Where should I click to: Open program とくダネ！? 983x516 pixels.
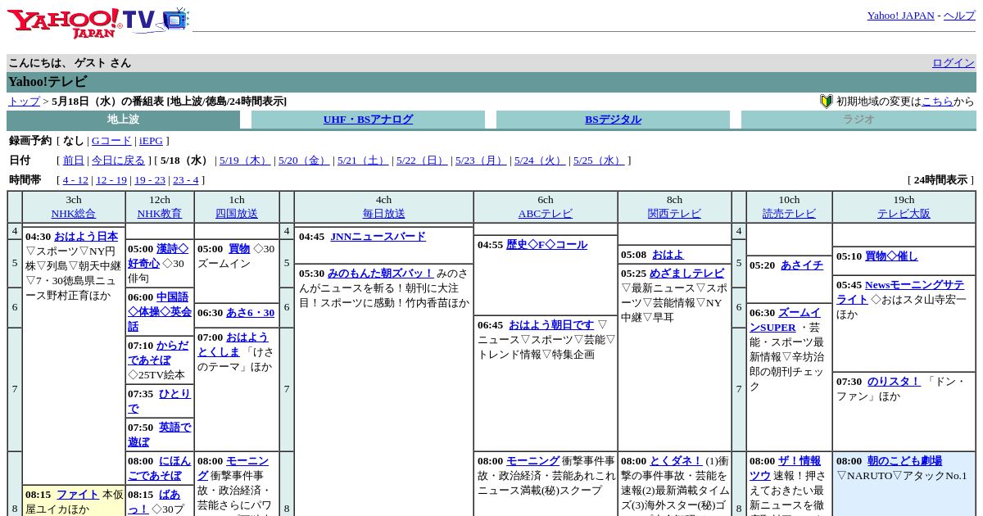676,461
